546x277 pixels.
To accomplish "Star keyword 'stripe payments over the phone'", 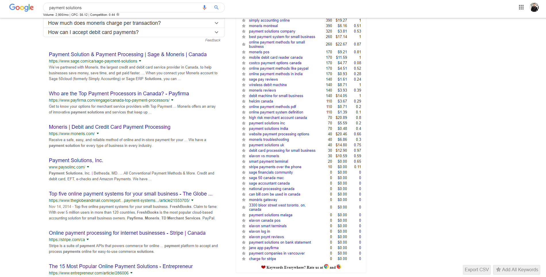I will pyautogui.click(x=244, y=167).
